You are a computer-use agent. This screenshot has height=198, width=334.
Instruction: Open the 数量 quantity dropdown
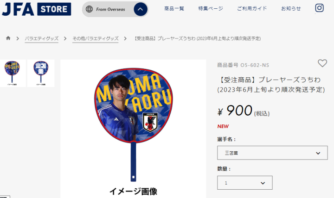click(x=245, y=183)
